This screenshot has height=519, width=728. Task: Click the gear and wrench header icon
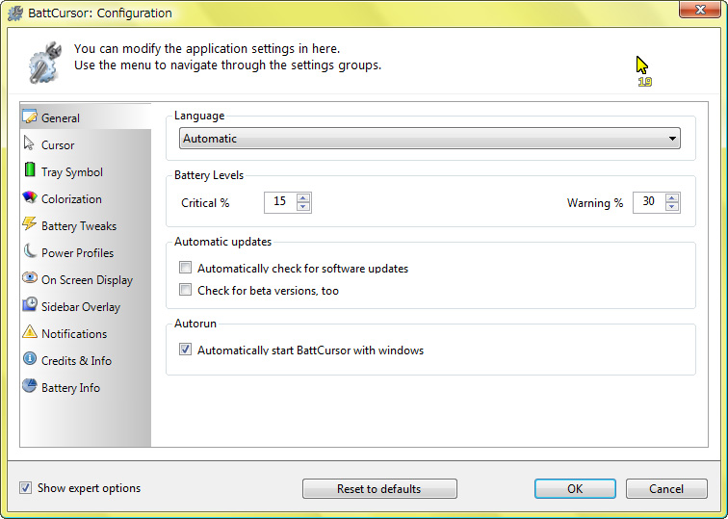[x=45, y=64]
